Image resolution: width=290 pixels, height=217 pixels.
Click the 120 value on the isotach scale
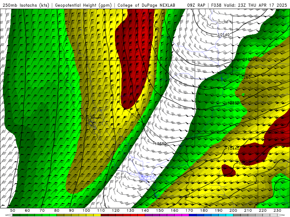[116, 210]
